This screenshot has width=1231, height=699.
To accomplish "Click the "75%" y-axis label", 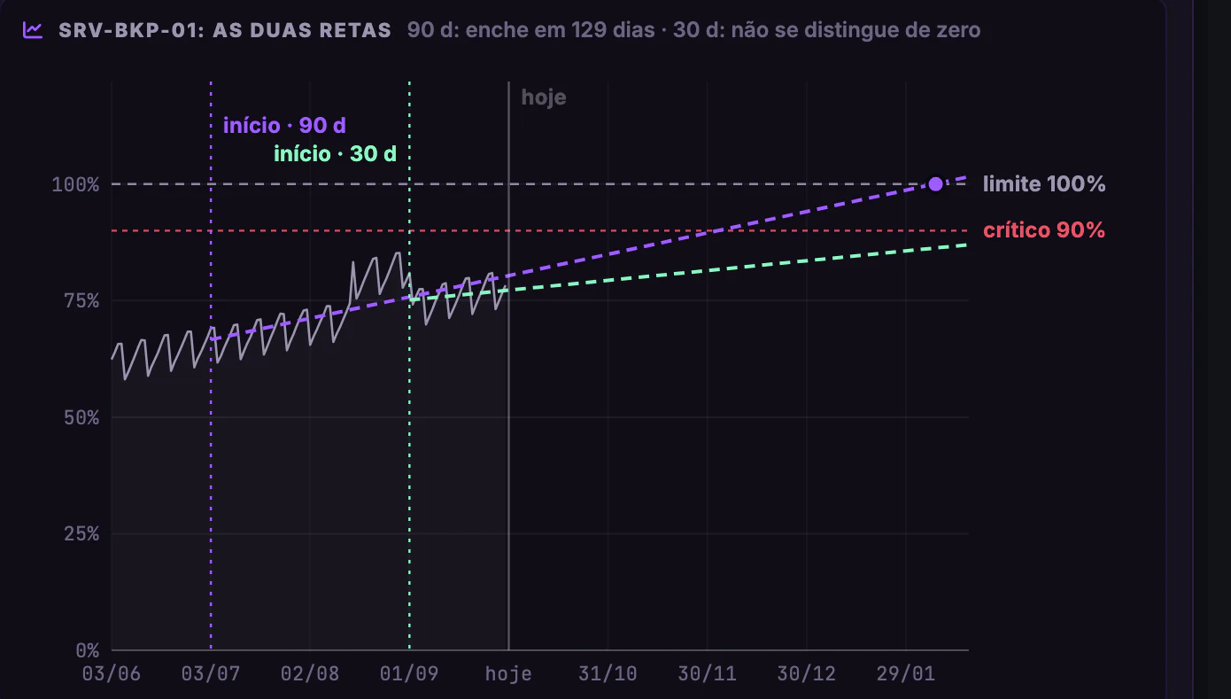I will tap(81, 301).
